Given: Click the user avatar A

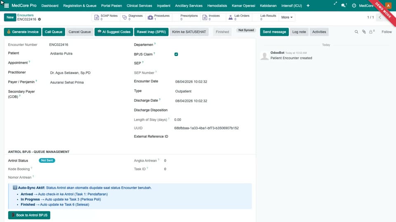Looking at the screenshot, I should coord(388,5).
